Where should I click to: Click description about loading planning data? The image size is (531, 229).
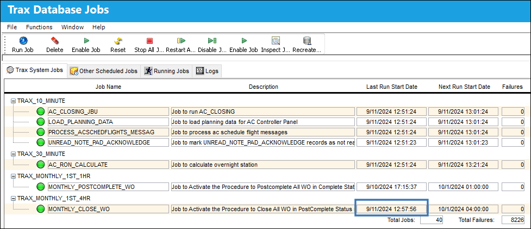point(263,122)
